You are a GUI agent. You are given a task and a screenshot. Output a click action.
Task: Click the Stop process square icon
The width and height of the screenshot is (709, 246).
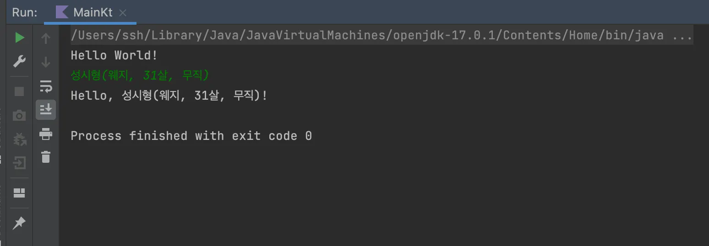click(19, 91)
